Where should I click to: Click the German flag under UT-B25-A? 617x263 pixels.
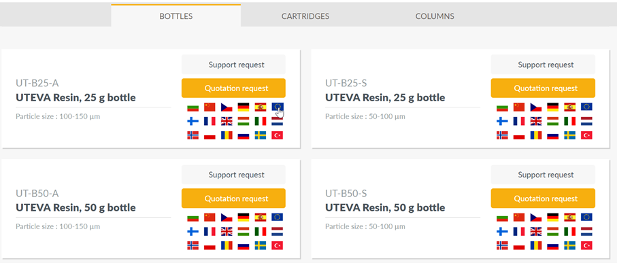click(x=244, y=107)
